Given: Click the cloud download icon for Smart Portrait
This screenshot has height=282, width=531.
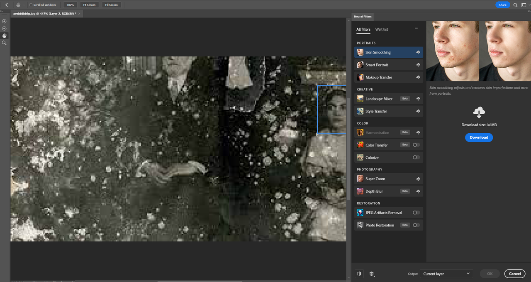Looking at the screenshot, I should tap(418, 65).
